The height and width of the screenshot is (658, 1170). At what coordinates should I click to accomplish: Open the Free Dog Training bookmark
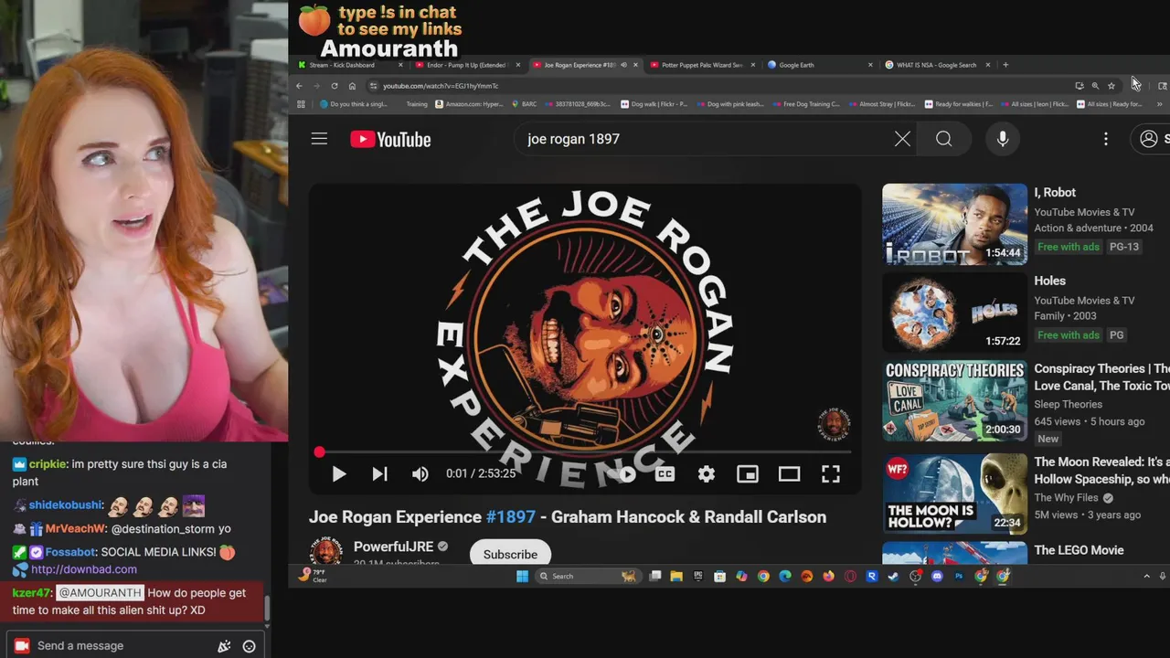[804, 104]
